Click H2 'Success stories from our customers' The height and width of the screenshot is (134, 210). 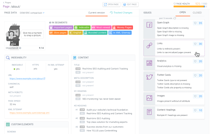(105, 127)
